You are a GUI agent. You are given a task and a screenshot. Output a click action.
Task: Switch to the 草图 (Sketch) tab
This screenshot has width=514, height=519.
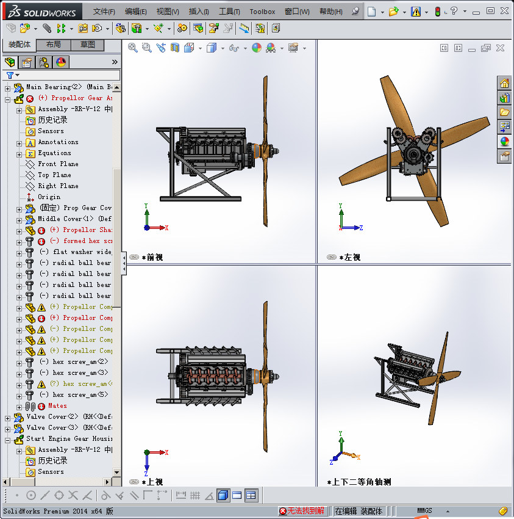tap(87, 45)
